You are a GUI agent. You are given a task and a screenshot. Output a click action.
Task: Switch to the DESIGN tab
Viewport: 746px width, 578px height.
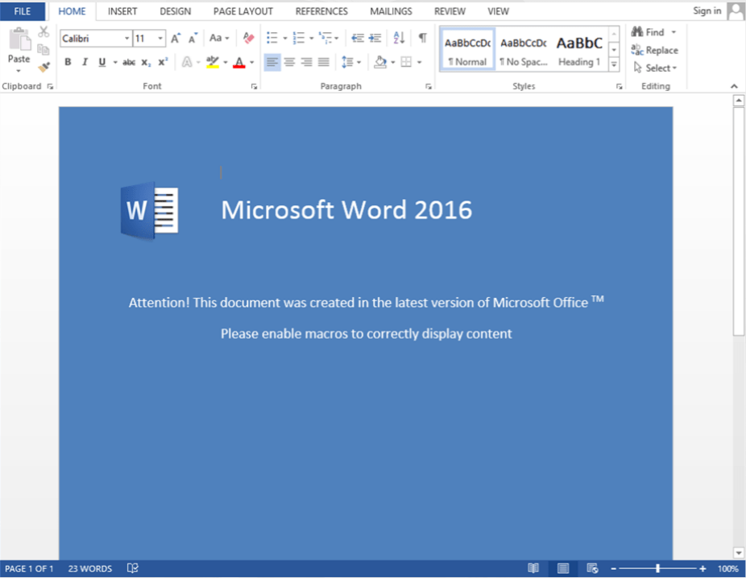[x=175, y=11]
